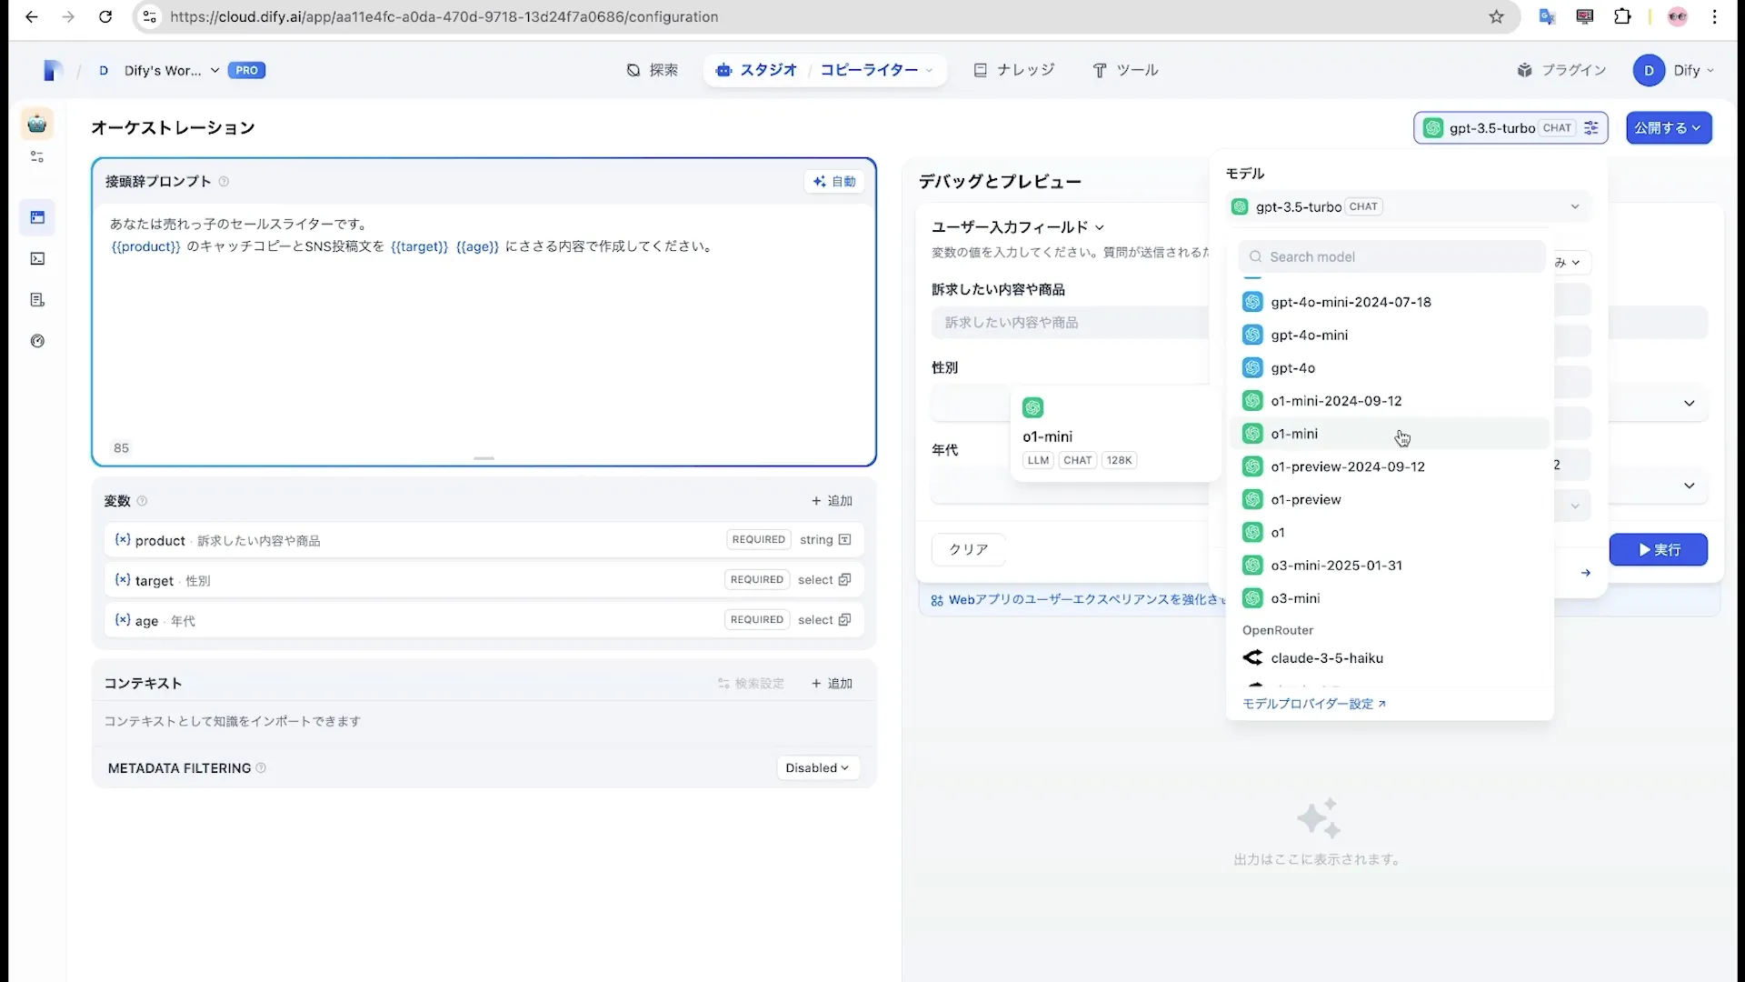
Task: Edit the product variable settings icon
Action: tap(844, 540)
